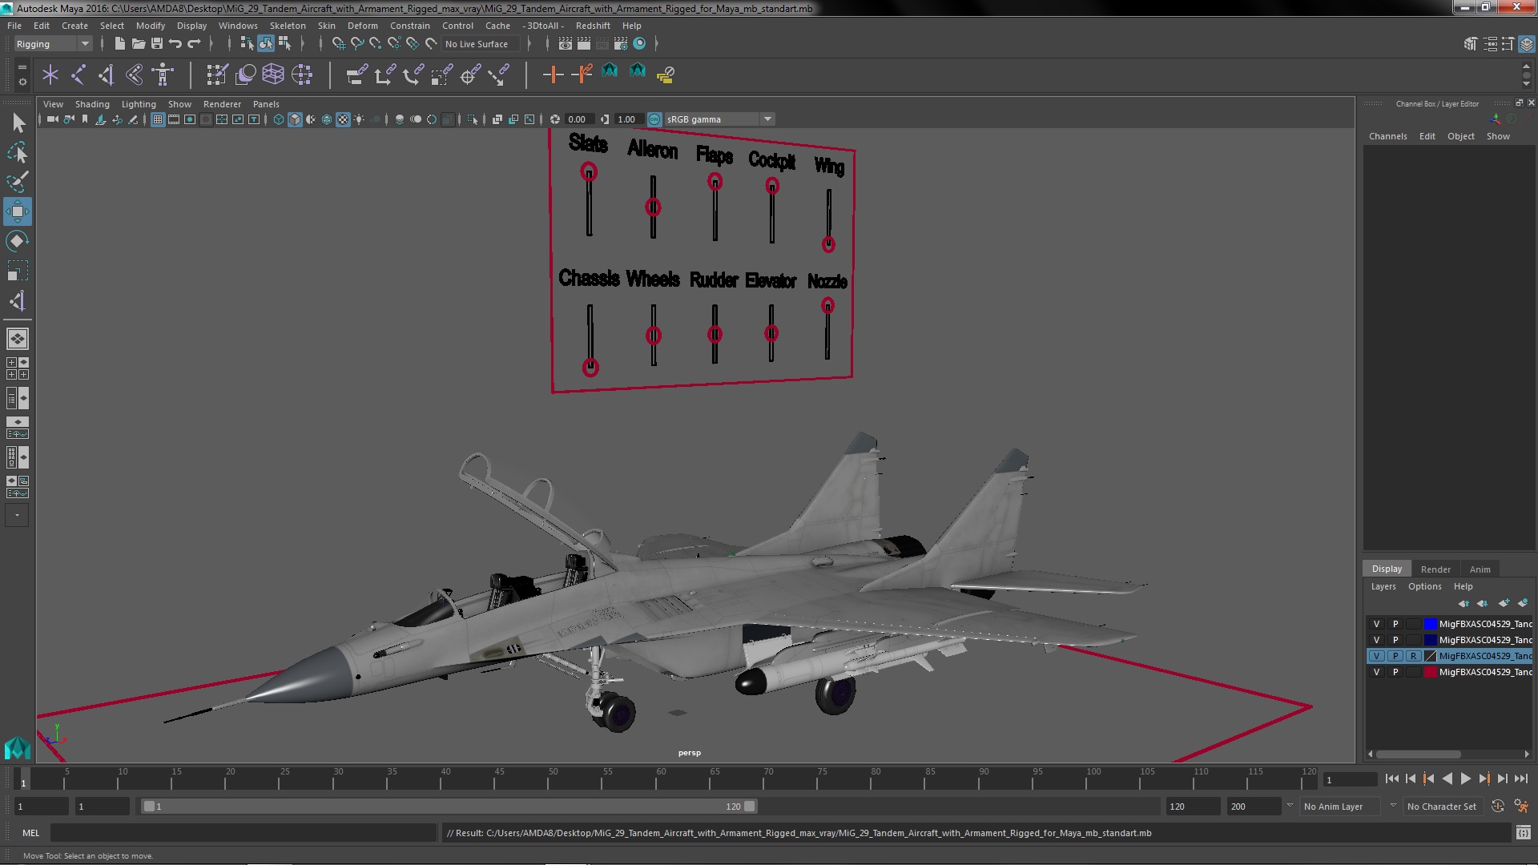Go to end of playback range
This screenshot has height=865, width=1538.
click(1520, 778)
